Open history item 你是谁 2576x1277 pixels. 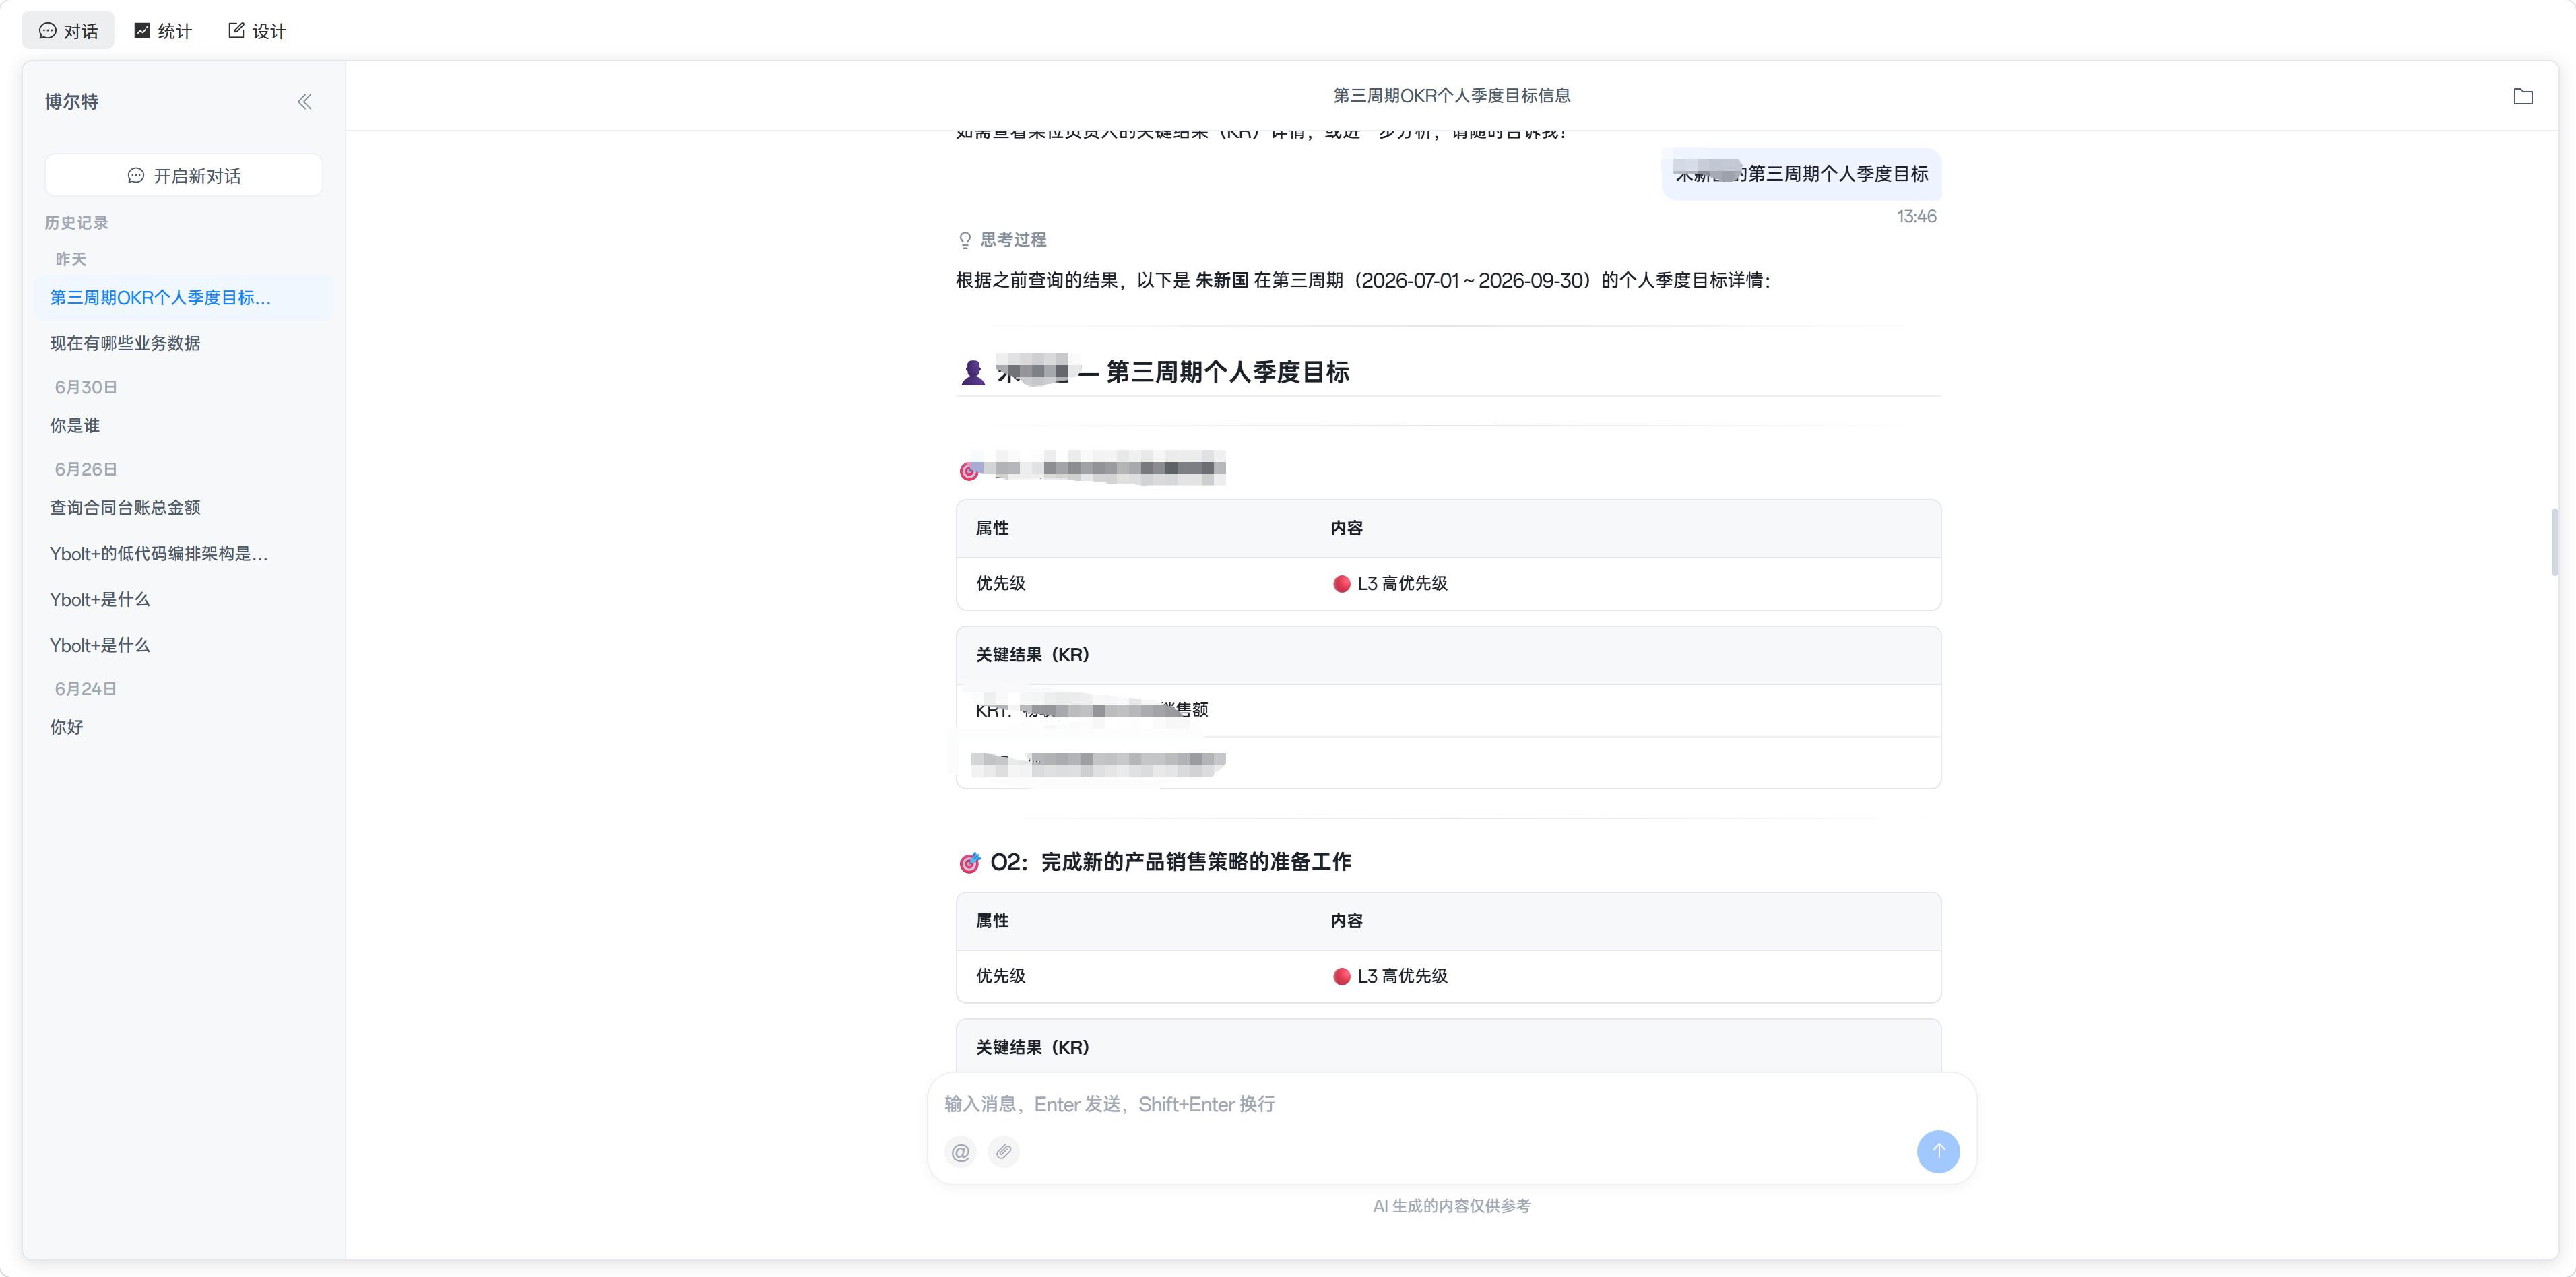pyautogui.click(x=184, y=426)
